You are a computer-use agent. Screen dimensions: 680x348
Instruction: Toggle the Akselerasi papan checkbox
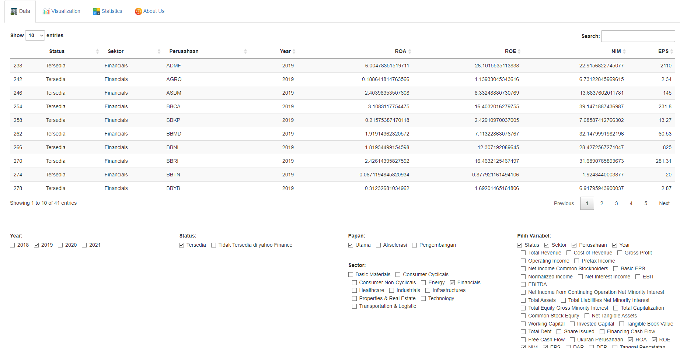[x=378, y=245]
